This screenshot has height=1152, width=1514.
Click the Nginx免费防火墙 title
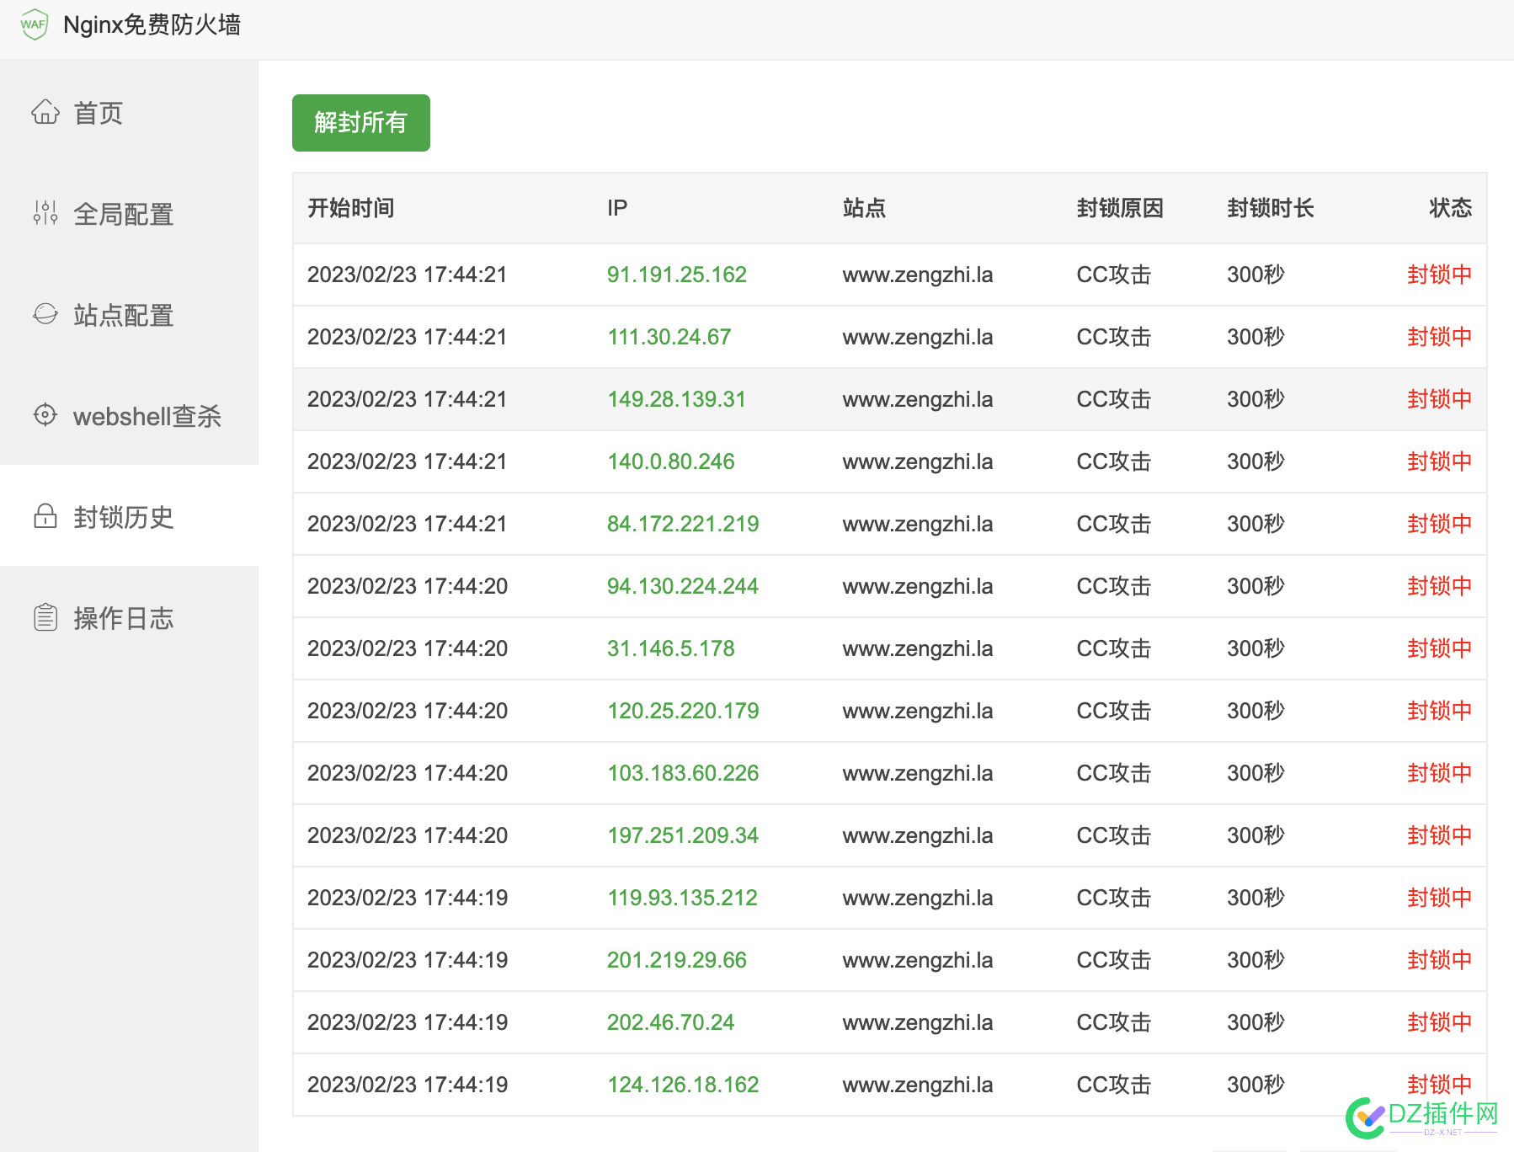pos(152,25)
